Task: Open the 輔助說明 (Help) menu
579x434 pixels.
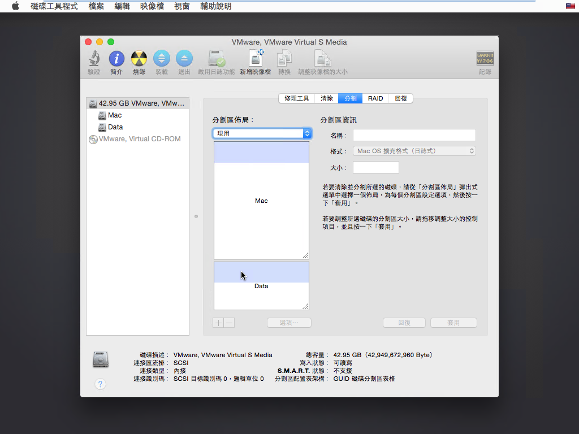Action: [x=215, y=6]
